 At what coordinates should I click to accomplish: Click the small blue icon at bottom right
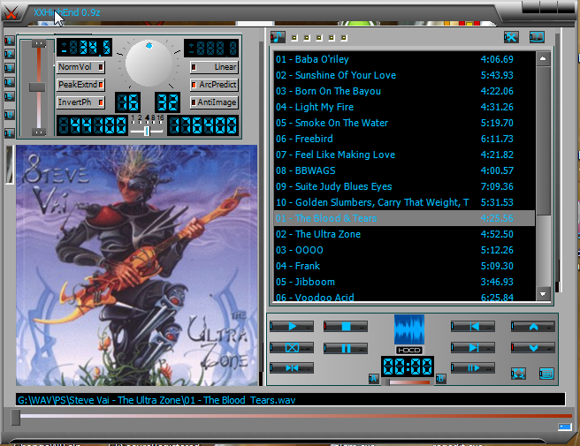coord(565,427)
